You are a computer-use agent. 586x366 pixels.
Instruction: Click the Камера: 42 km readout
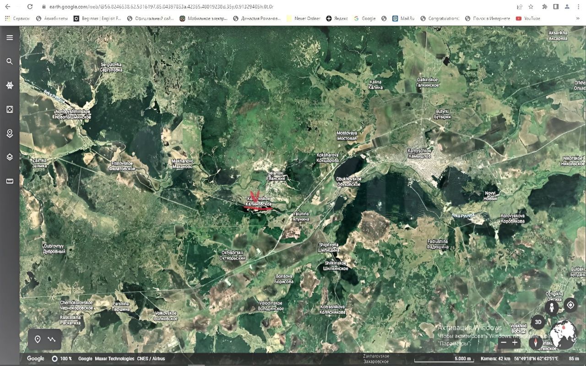495,359
